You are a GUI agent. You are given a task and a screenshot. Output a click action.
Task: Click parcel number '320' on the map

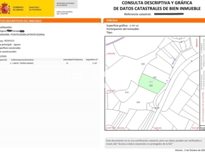[x=143, y=64]
